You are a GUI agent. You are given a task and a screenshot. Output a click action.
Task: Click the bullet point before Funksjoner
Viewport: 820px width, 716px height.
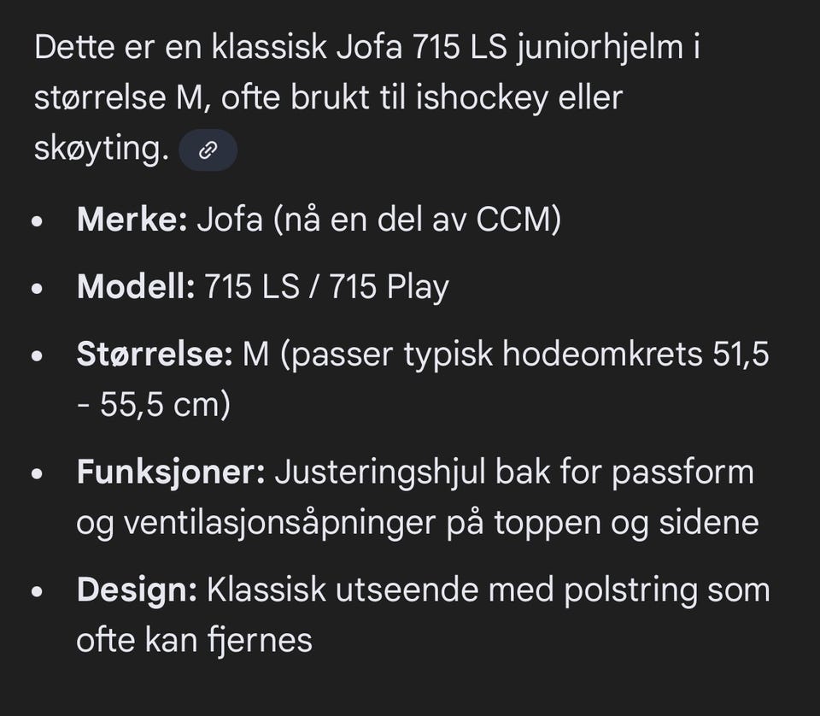pos(37,474)
